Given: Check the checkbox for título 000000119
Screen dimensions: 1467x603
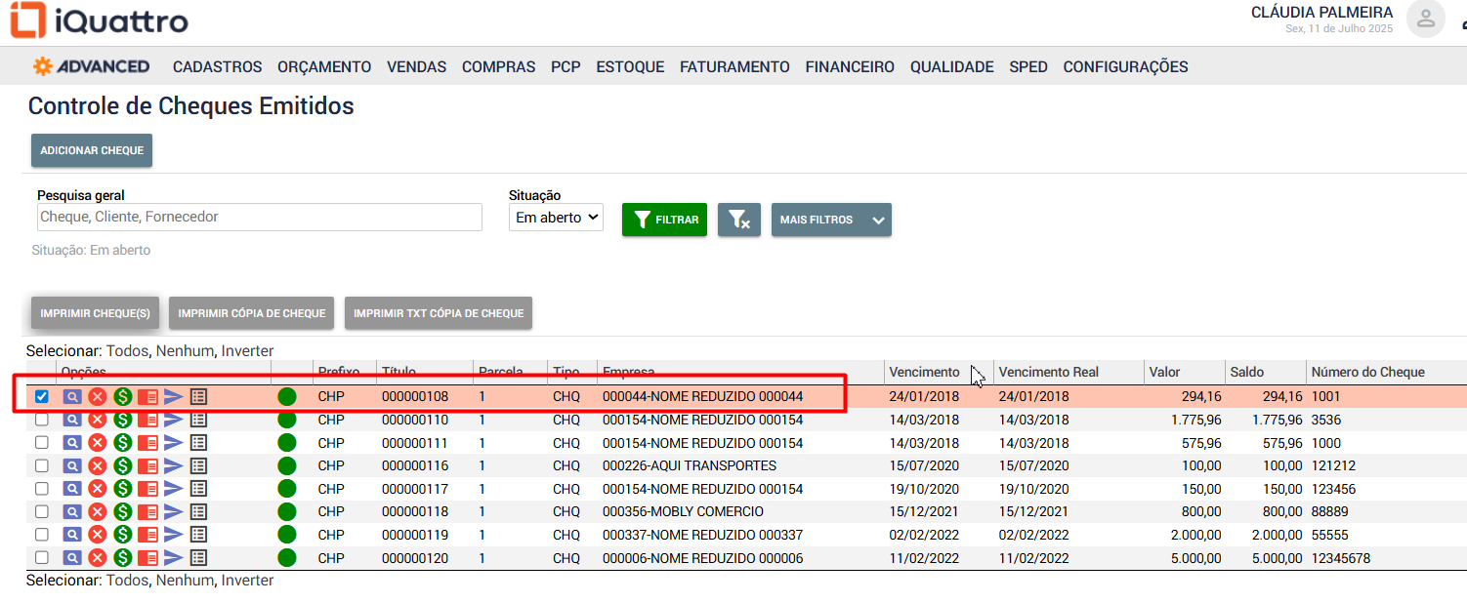Looking at the screenshot, I should pos(42,535).
